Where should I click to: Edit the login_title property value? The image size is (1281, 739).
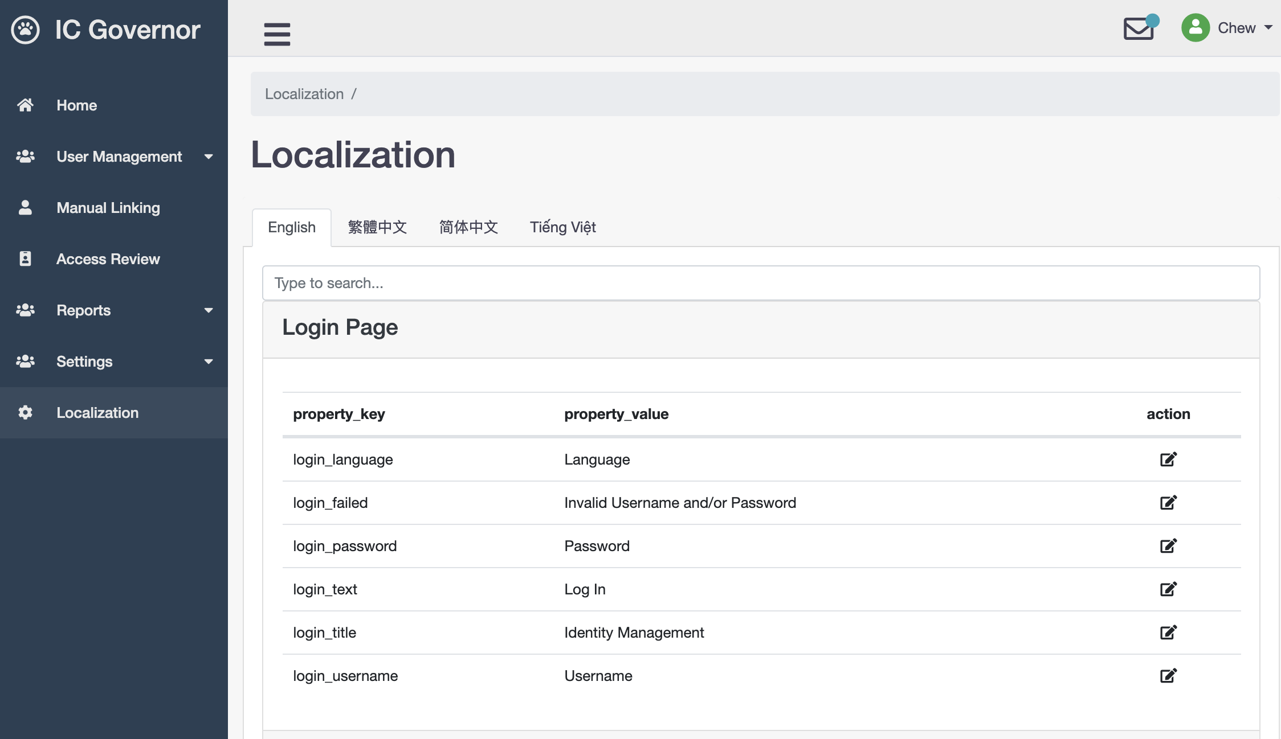[x=1168, y=633]
